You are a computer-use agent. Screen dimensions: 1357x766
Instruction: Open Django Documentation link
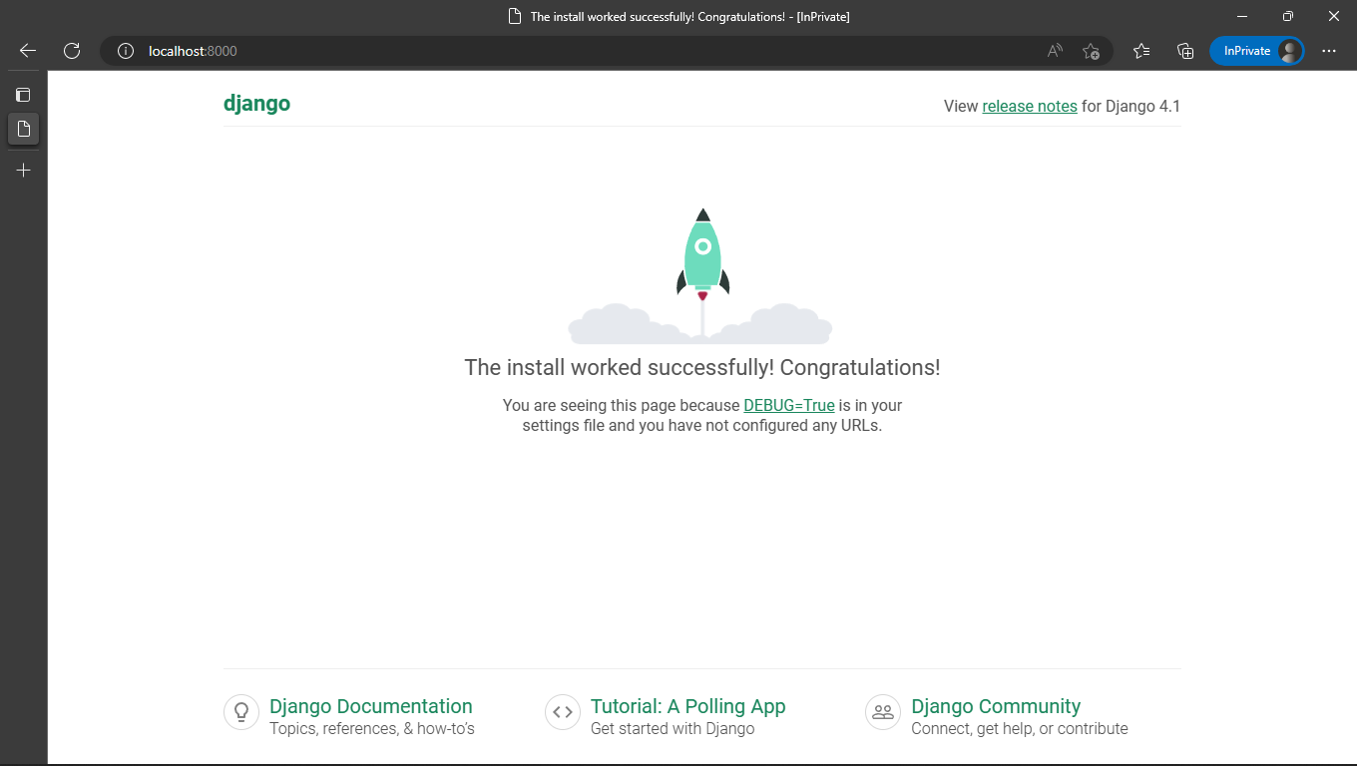click(x=371, y=706)
